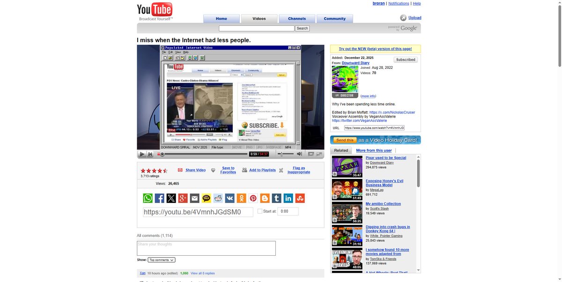Screen dimensions: 562x282
Task: Open the Channels tab
Action: click(297, 19)
